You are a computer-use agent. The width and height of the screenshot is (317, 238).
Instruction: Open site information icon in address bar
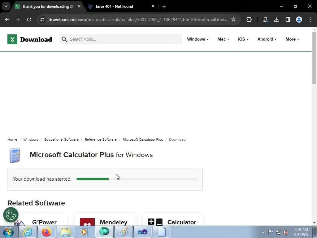click(x=42, y=20)
